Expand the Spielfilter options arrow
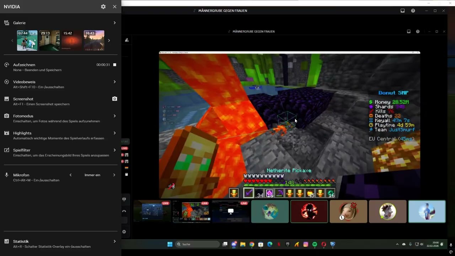Screen dimensions: 455x256 (x=114, y=150)
